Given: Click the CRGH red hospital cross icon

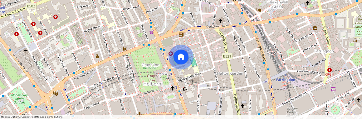Looking at the screenshot, I should pyautogui.click(x=330, y=70).
